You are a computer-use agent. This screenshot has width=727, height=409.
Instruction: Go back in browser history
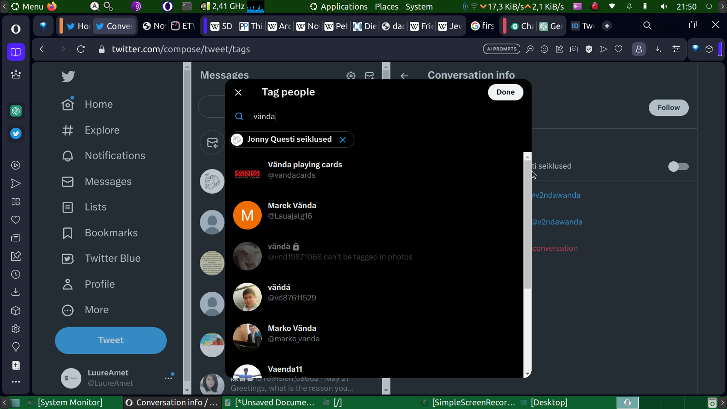point(41,49)
